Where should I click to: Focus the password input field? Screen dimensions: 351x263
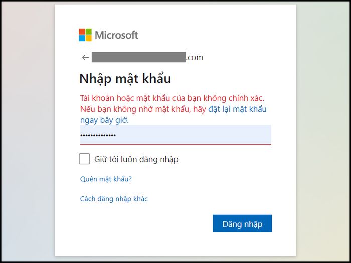click(x=175, y=135)
